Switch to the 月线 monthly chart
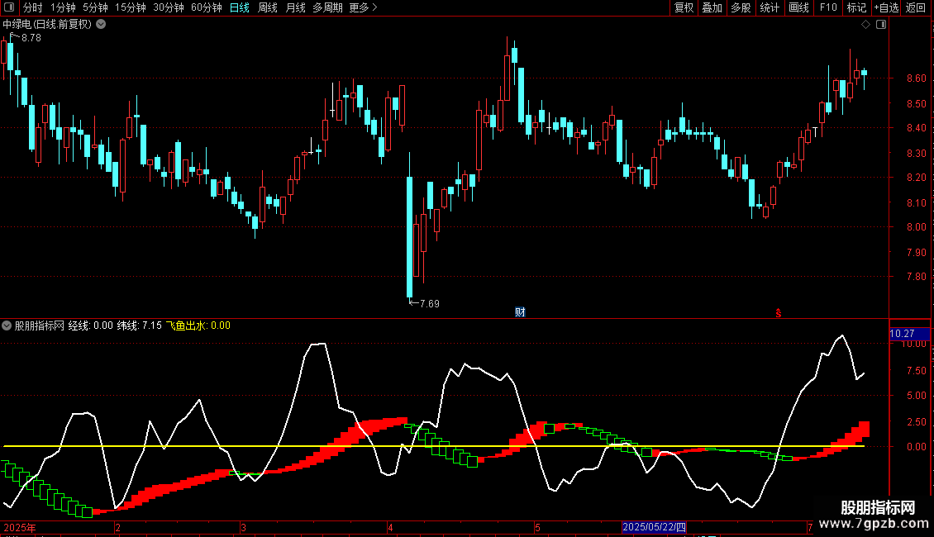 295,7
